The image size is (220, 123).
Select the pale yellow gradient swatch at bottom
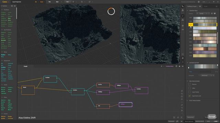tap(205, 56)
